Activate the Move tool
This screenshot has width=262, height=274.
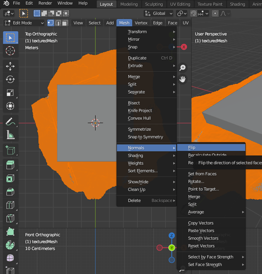coord(10,66)
